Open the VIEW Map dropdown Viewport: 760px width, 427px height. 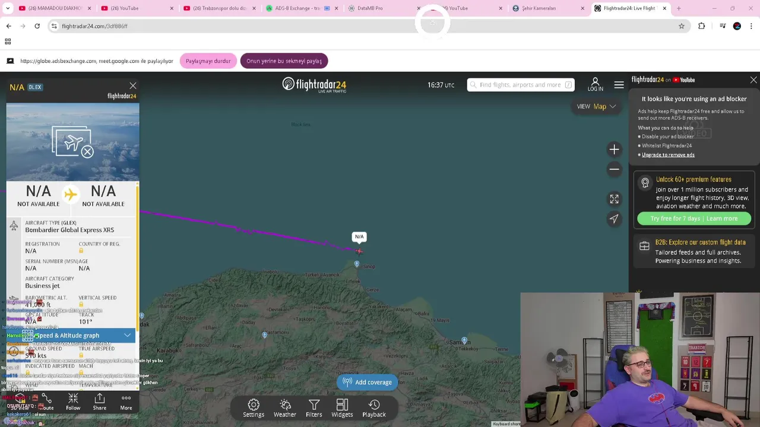[x=597, y=107]
